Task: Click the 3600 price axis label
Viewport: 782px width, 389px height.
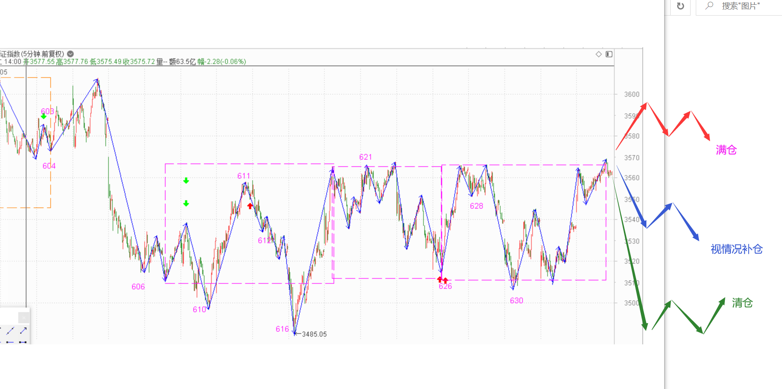Action: pos(631,94)
